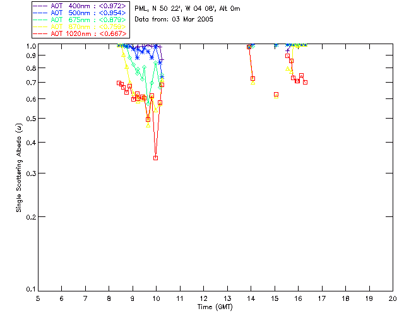The height and width of the screenshot is (323, 404).
Task: Click the x-axis tick label 16
Action: click(x=299, y=298)
